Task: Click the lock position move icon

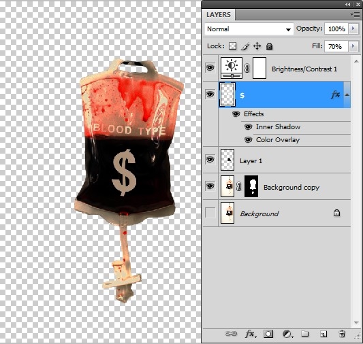Action: (257, 46)
